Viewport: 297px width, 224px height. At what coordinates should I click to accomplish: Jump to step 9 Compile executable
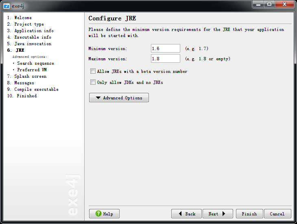(33, 89)
